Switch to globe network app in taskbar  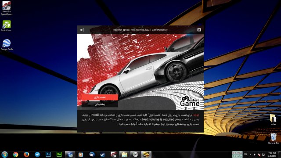(x=70, y=154)
